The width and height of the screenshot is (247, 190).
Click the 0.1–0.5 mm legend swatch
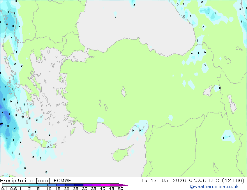pos(7,185)
